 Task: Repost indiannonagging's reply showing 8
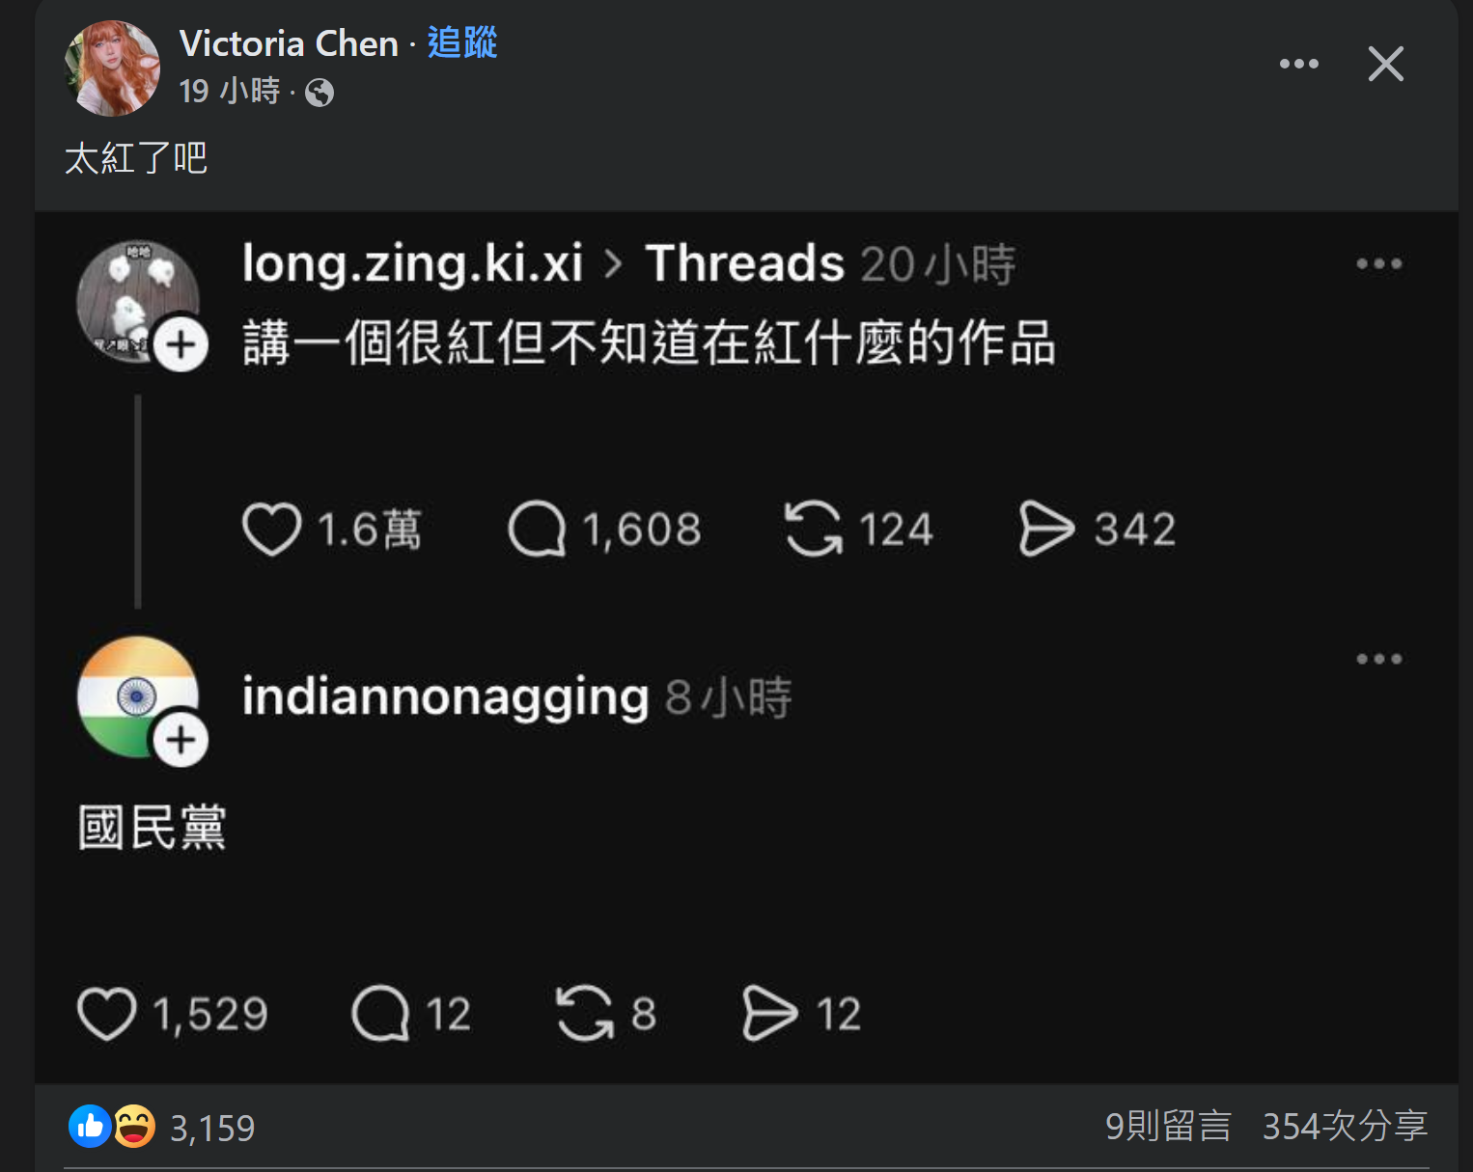[585, 1014]
